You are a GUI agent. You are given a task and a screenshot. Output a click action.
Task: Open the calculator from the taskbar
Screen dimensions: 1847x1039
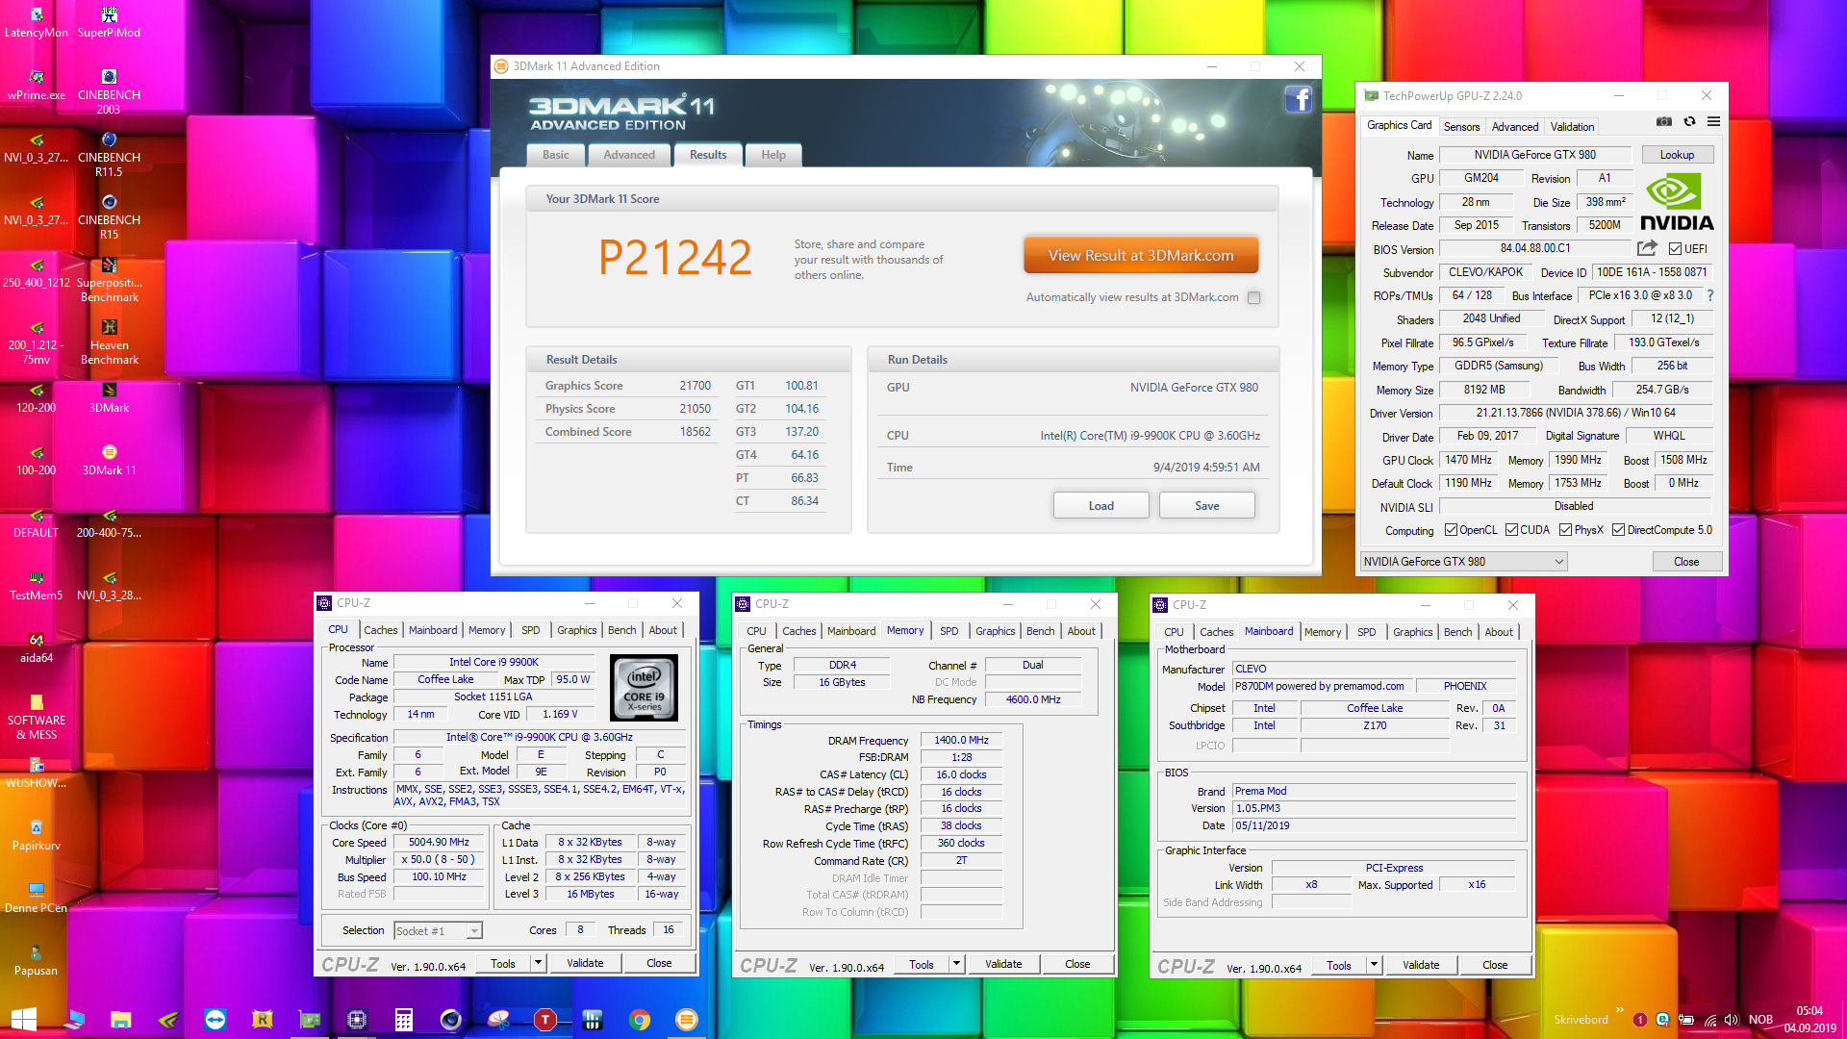tap(404, 1020)
